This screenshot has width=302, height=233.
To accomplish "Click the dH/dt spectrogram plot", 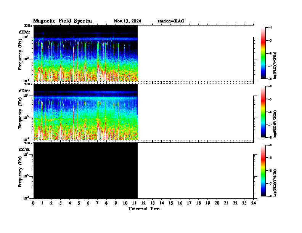I will 85,53.
